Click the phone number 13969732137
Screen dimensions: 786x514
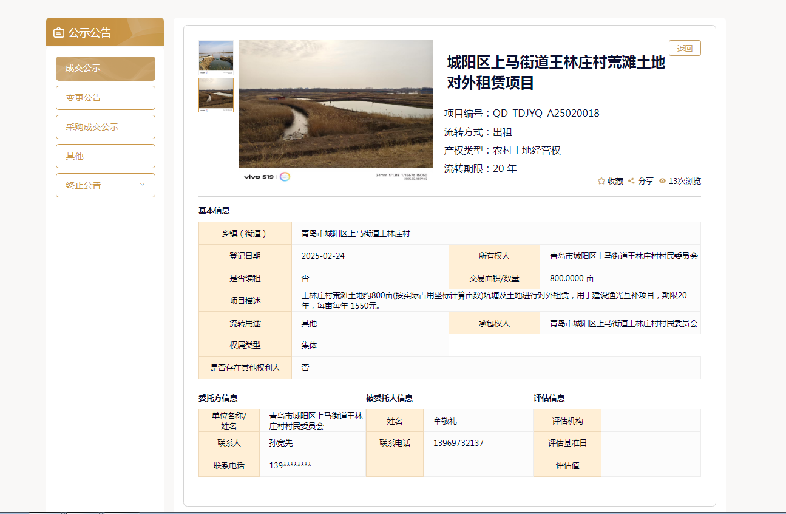pos(459,443)
